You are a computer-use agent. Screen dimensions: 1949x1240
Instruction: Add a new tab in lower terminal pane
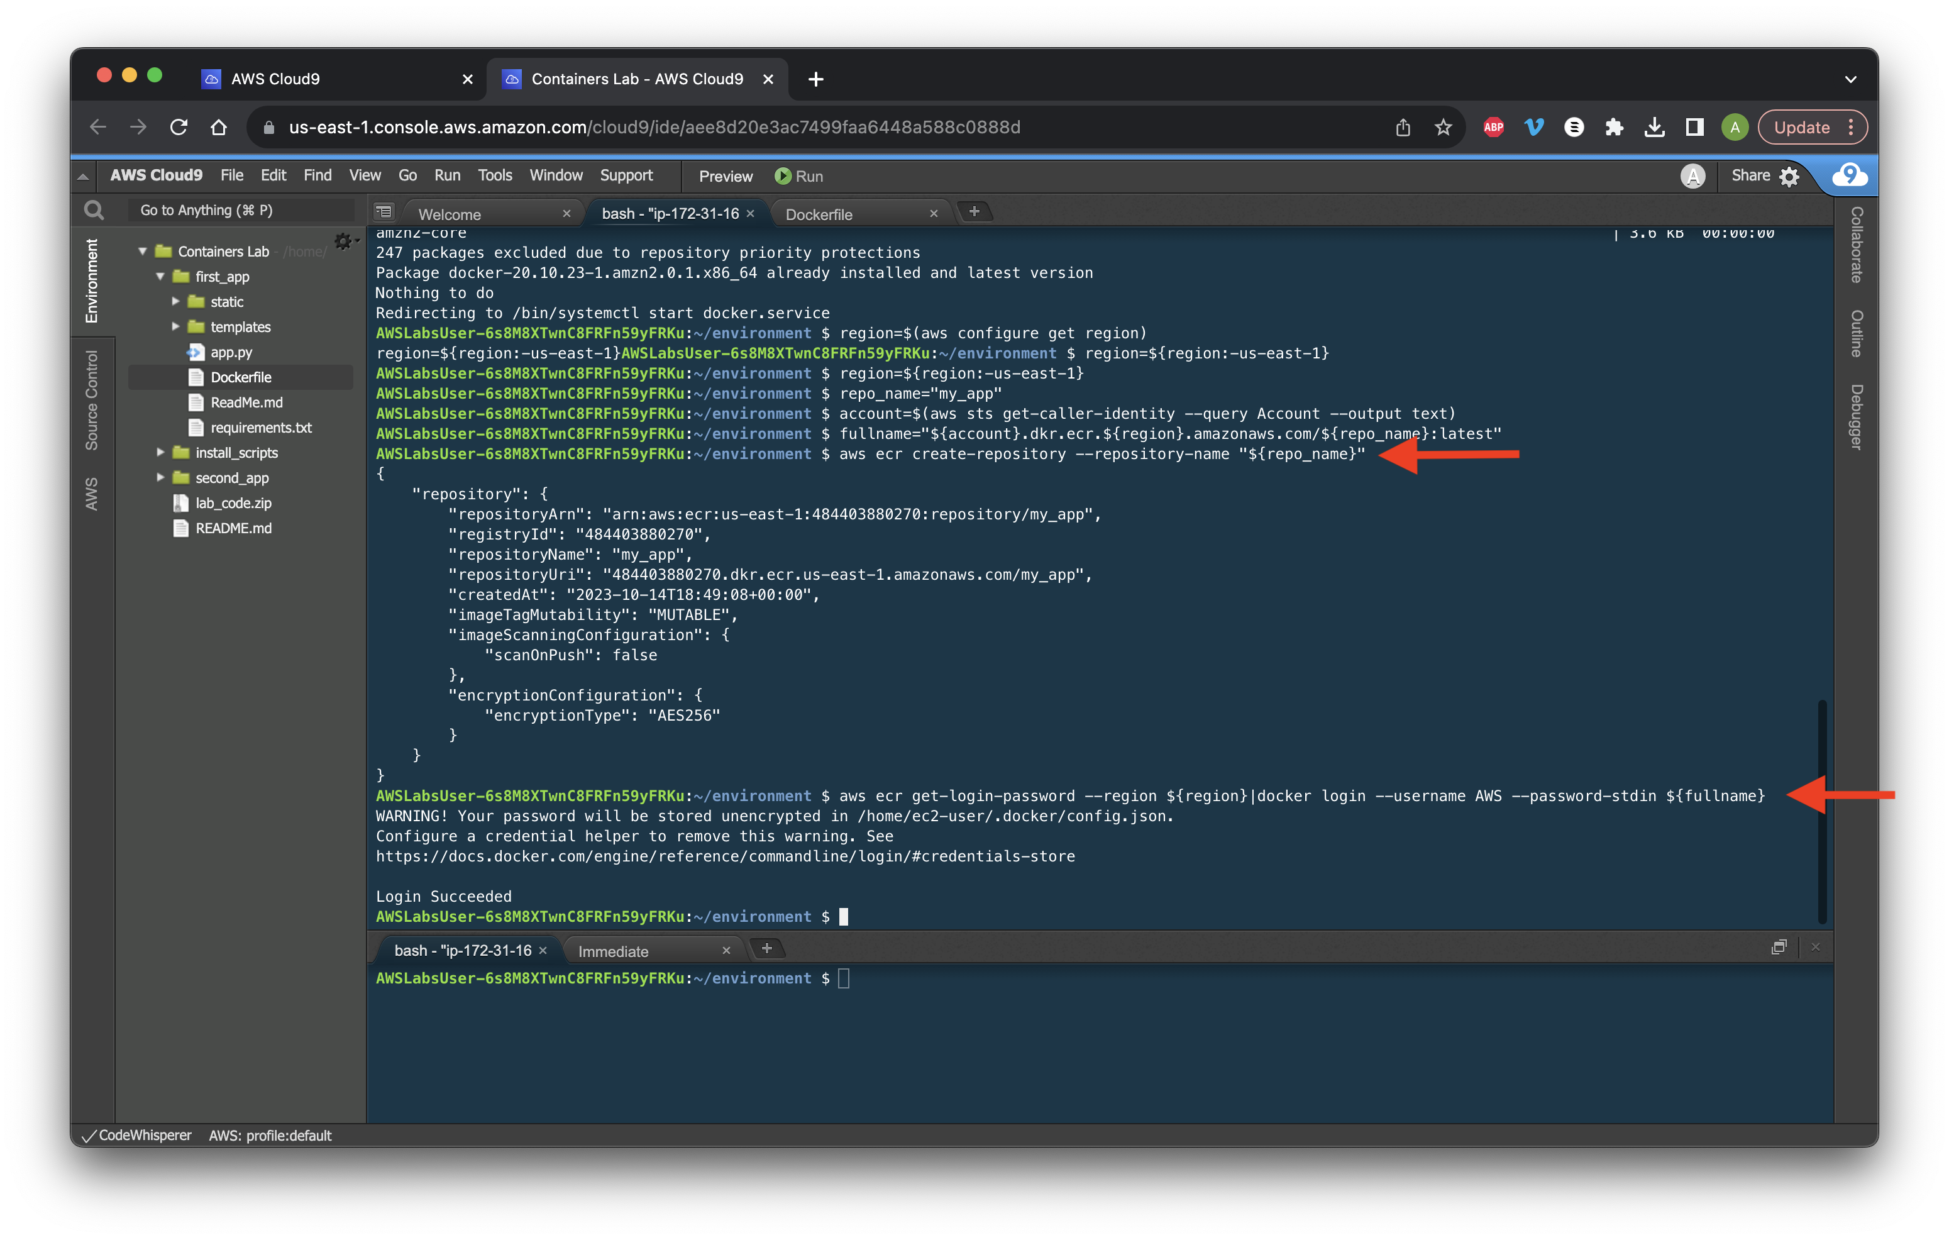pos(766,948)
